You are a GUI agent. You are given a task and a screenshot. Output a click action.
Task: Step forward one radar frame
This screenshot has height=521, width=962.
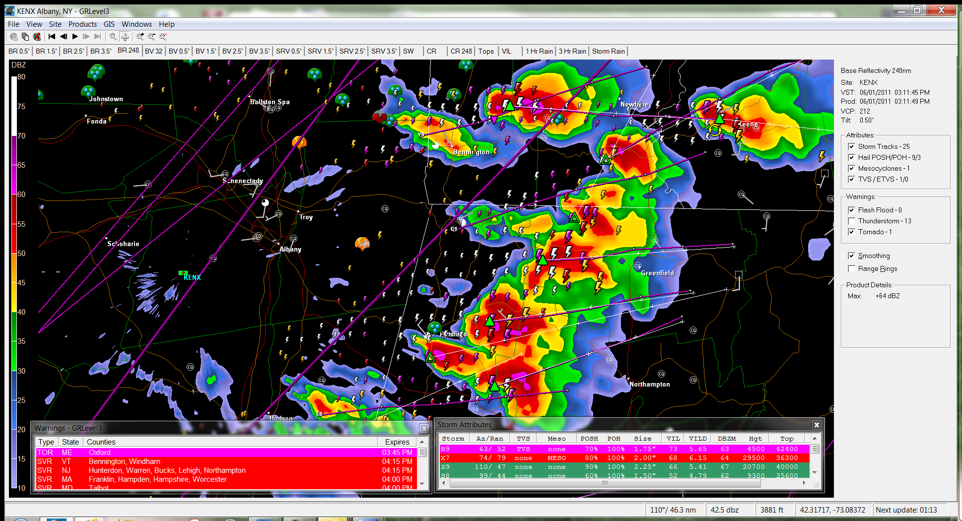(86, 37)
